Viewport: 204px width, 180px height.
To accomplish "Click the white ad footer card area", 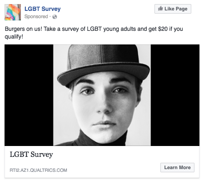I will tap(102, 162).
